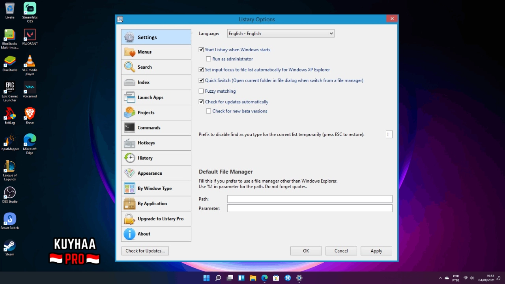Open the Search options section

156,67
